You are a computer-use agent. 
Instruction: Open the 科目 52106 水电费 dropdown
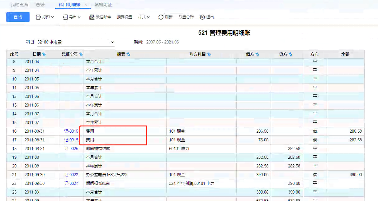[x=76, y=42]
